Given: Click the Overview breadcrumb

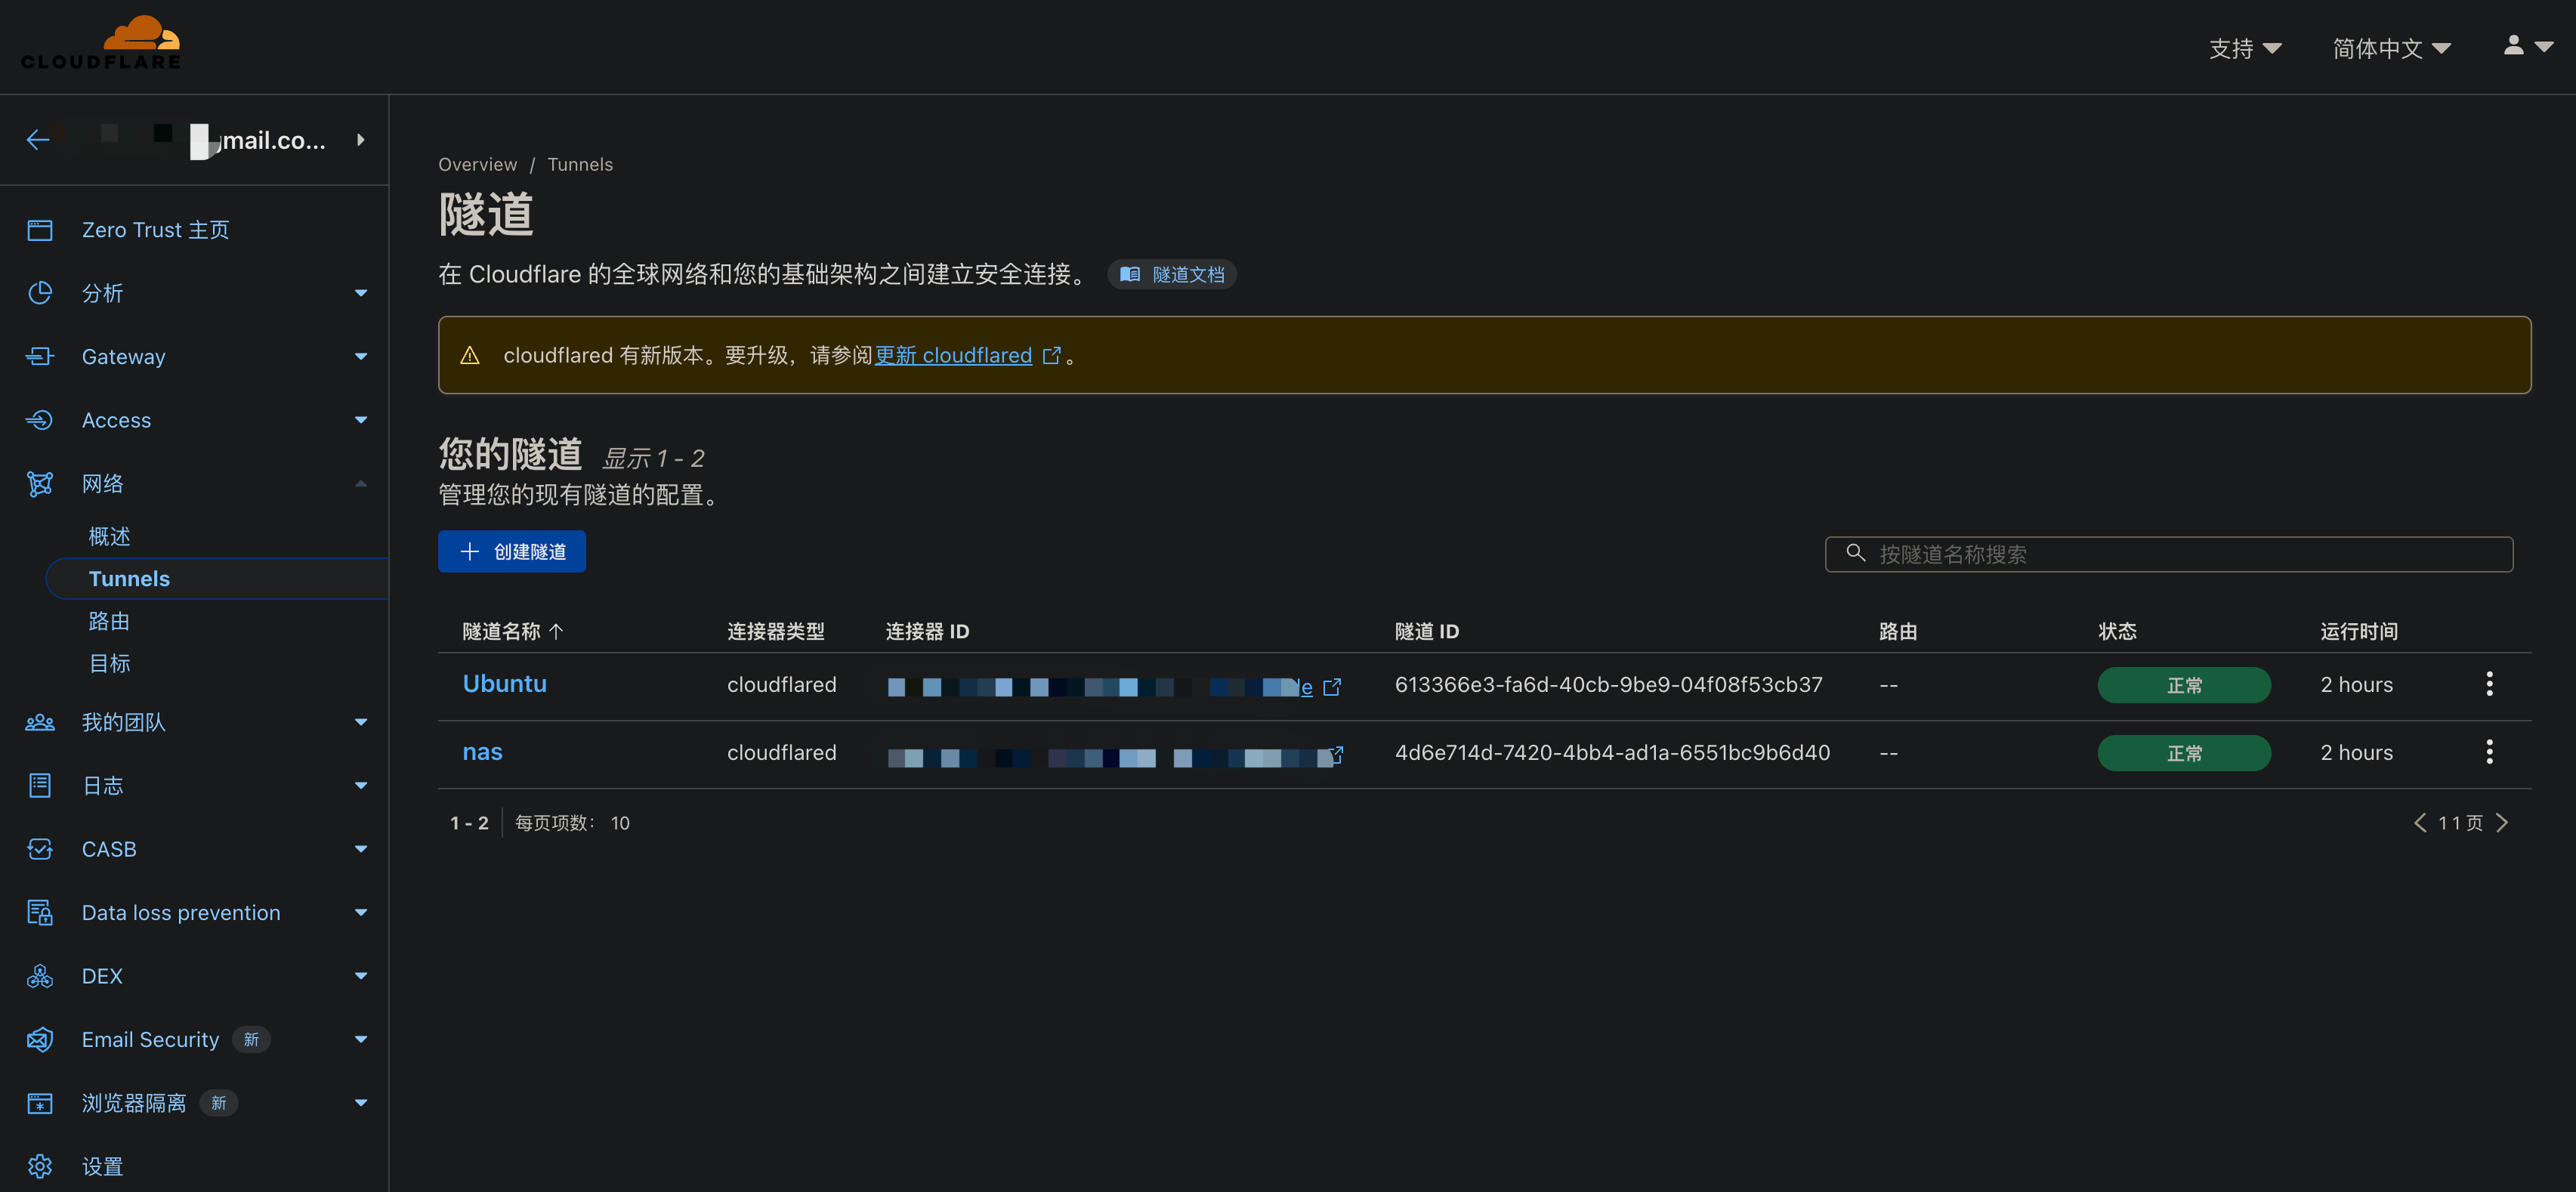Looking at the screenshot, I should pyautogui.click(x=477, y=164).
